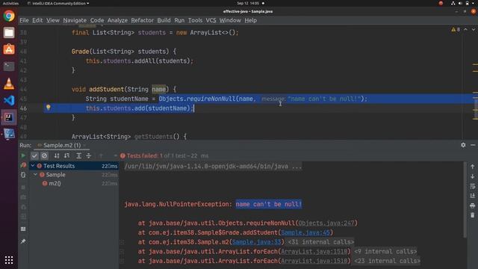Sort tests alphabetically in Run toolbar
The height and width of the screenshot is (269, 478).
click(57, 156)
